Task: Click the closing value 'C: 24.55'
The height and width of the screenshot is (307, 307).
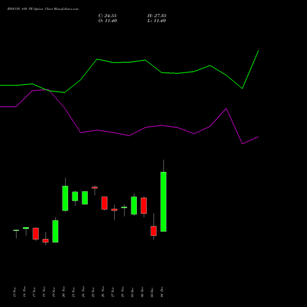Action: 107,16
